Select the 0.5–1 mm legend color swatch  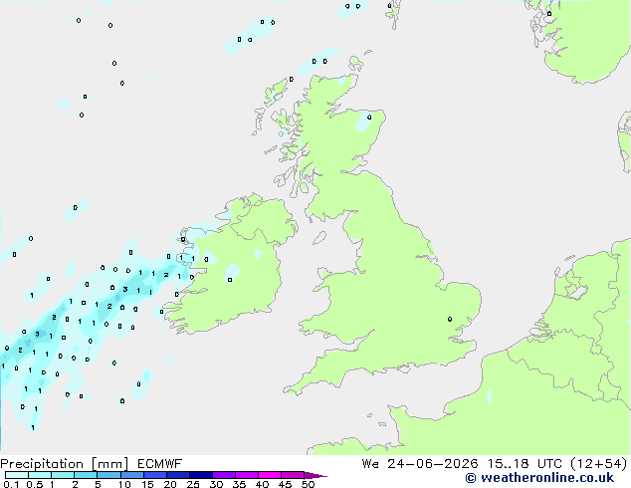pos(40,475)
